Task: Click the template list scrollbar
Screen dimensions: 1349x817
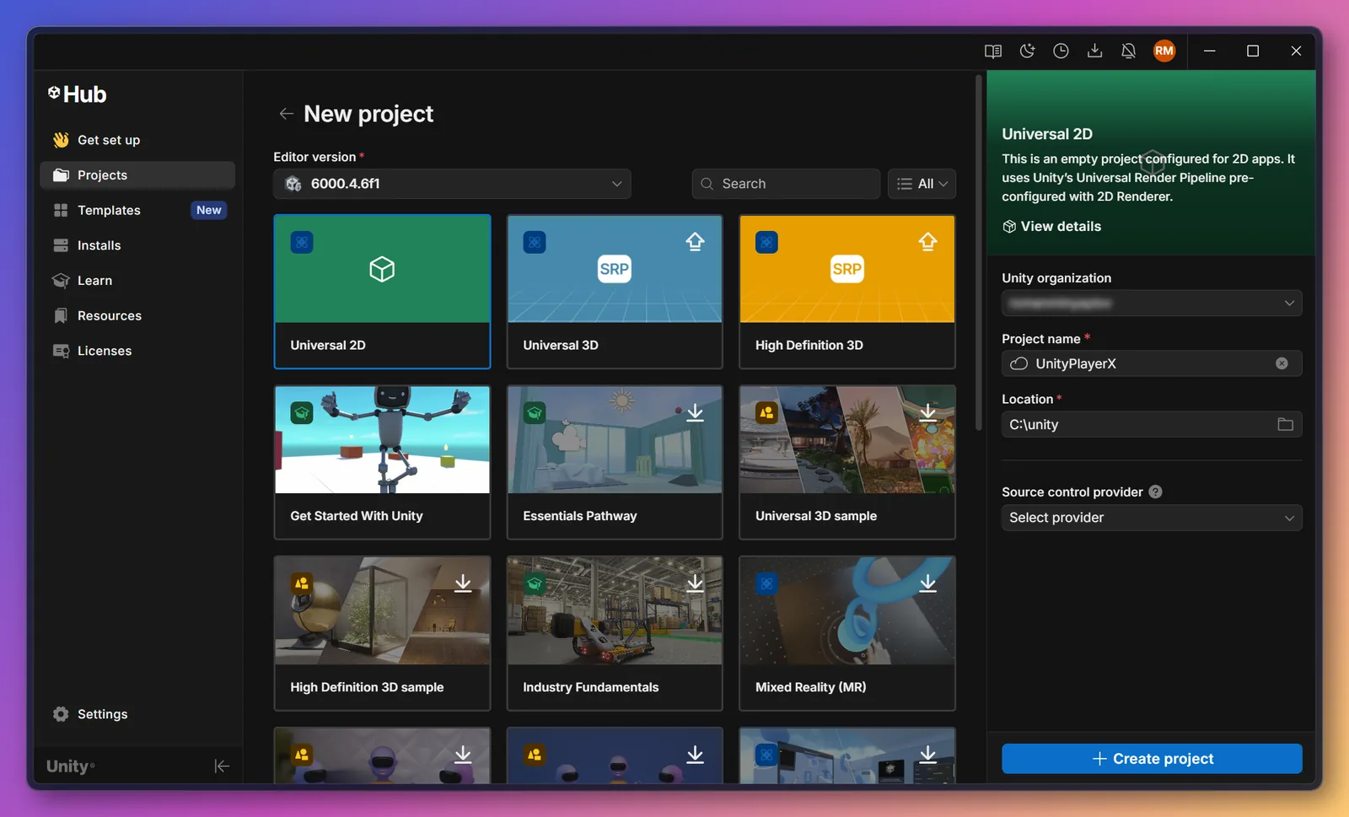Action: click(978, 253)
